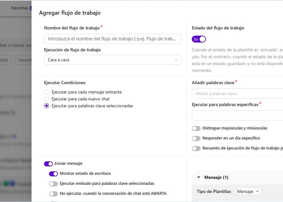Turn off the Enviar mensaje toggle
Image resolution: width=283 pixels, height=202 pixels.
48,164
